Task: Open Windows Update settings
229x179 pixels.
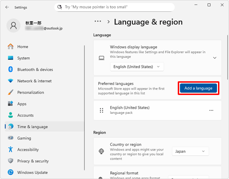Action: [44, 172]
